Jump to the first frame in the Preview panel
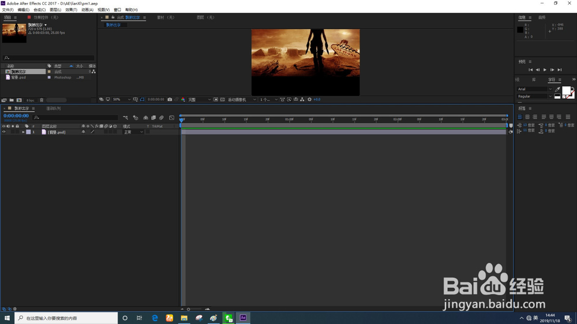The width and height of the screenshot is (577, 324). tap(530, 70)
